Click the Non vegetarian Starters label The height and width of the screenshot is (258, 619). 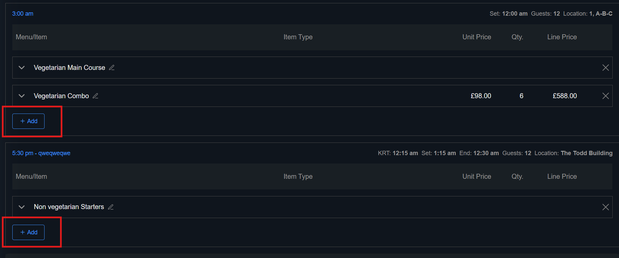point(69,207)
